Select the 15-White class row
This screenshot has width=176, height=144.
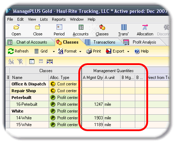pos(24,125)
